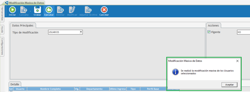Open the Ayuda side tab

pyautogui.click(x=2, y=30)
